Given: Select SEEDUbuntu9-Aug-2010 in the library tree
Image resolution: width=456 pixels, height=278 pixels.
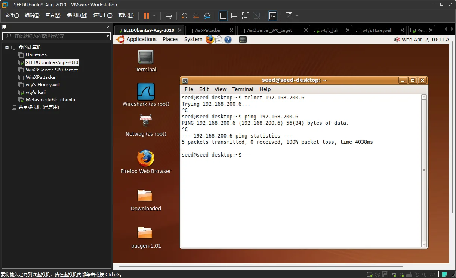Looking at the screenshot, I should tap(52, 62).
